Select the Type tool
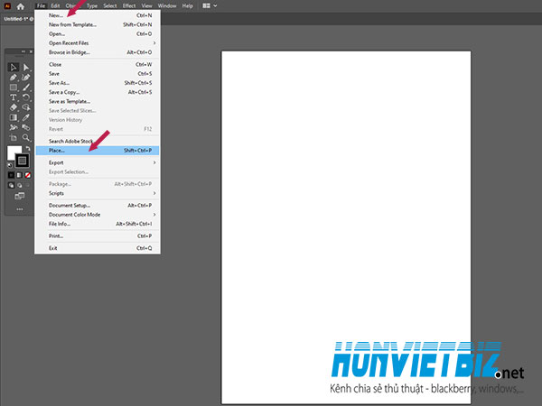The height and width of the screenshot is (406, 542). (x=14, y=97)
